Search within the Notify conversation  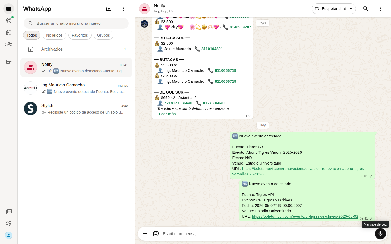pos(366,9)
